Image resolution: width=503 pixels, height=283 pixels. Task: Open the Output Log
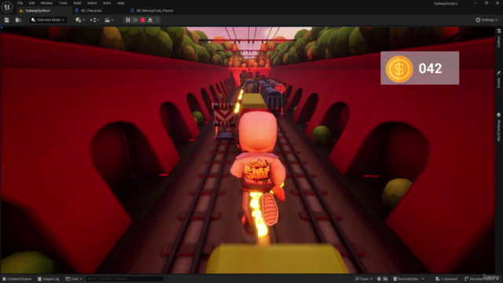tap(49, 279)
